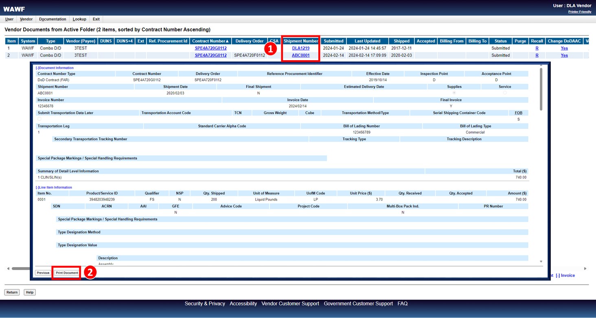Click the Help button

(29, 292)
